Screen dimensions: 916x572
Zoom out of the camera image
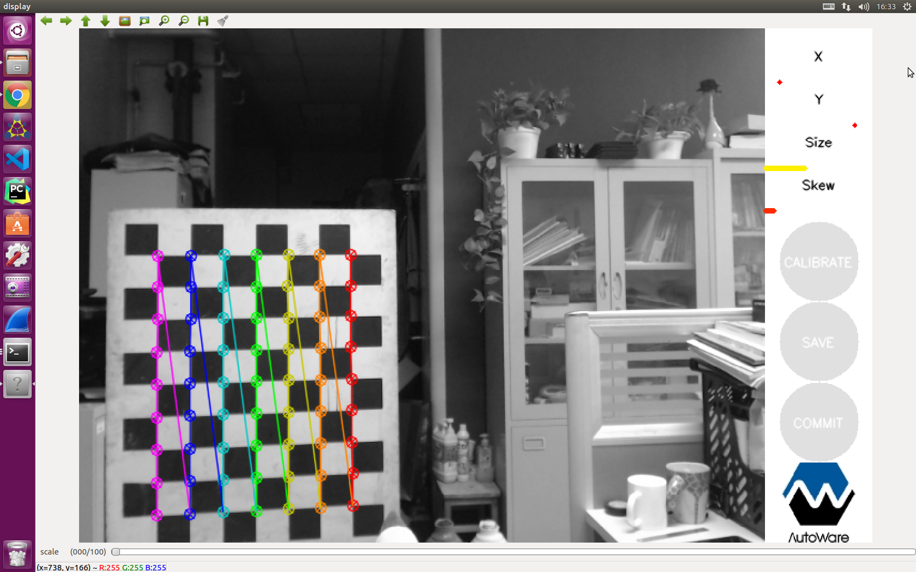tap(183, 21)
